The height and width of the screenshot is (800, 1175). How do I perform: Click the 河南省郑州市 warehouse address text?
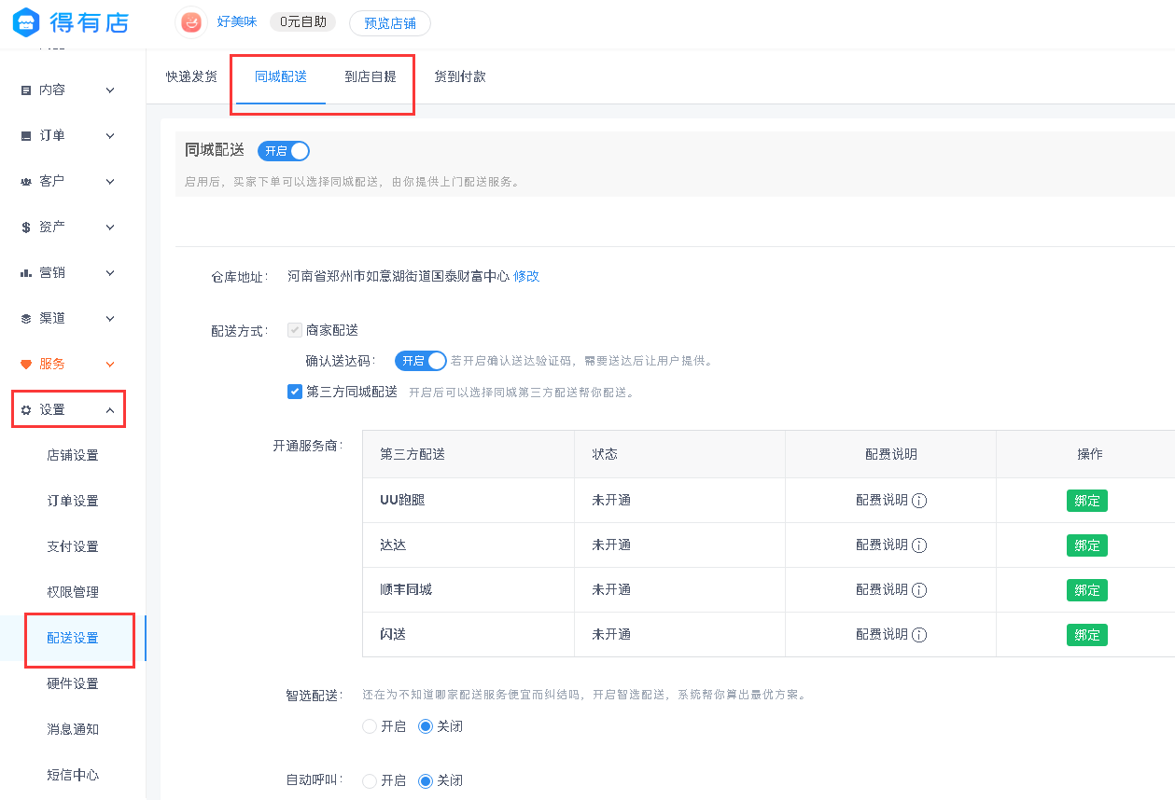coord(399,276)
